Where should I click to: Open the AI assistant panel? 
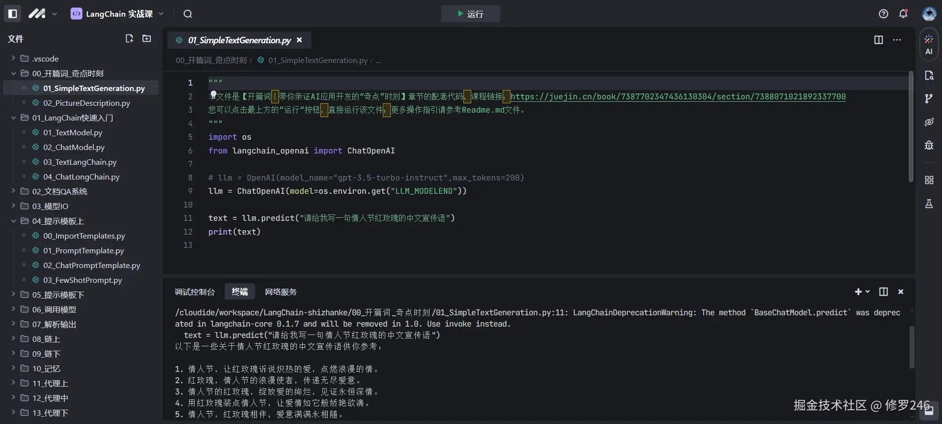click(928, 44)
